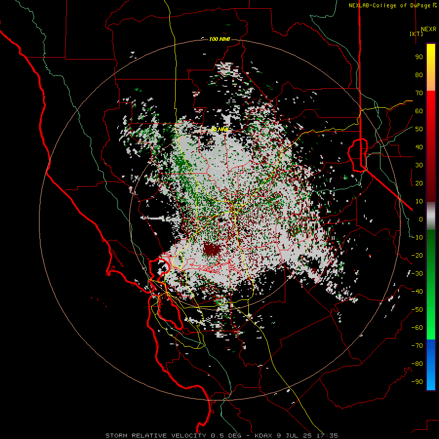Click the -80 value on the velocity scale

(417, 364)
